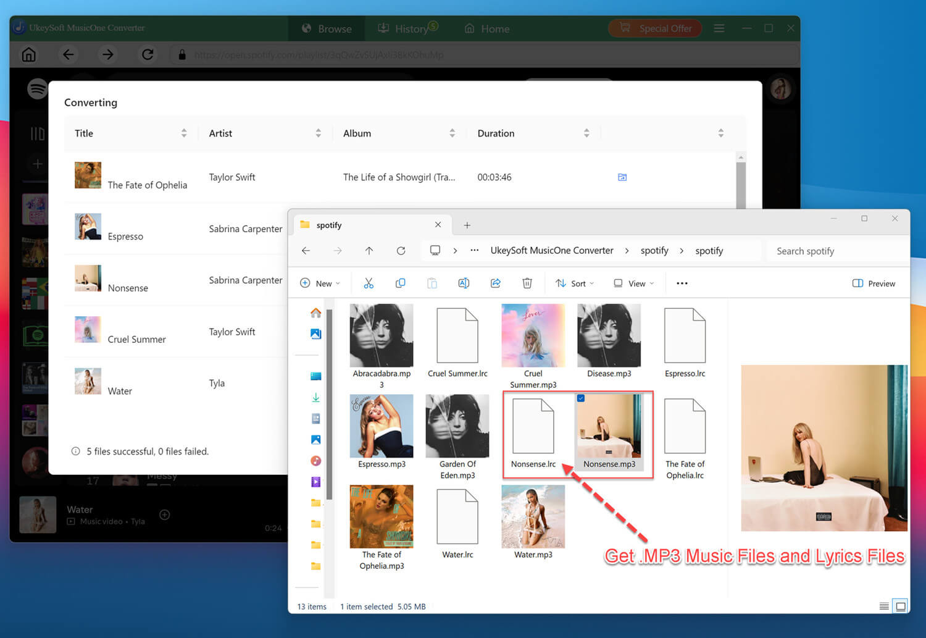Screen dimensions: 926x638
Task: Toggle the Explorer Preview pane
Action: pyautogui.click(x=874, y=283)
